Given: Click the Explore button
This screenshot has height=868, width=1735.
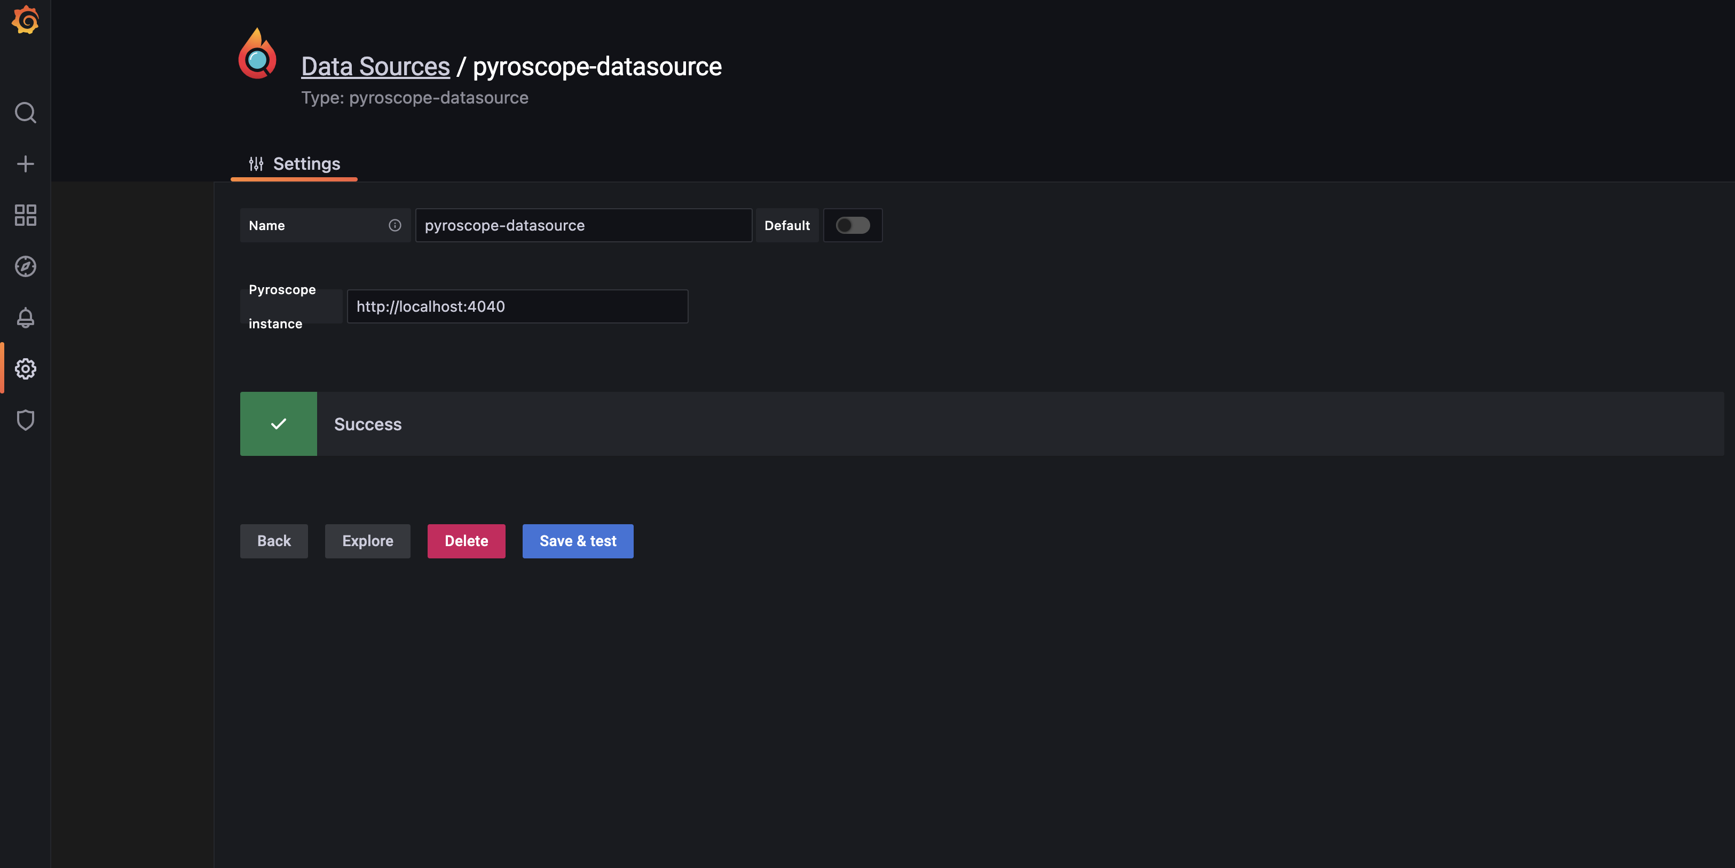Looking at the screenshot, I should point(367,541).
